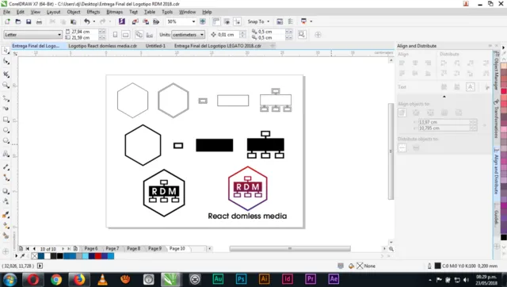
Task: Expand the Units centimeters dropdown
Action: (x=188, y=35)
